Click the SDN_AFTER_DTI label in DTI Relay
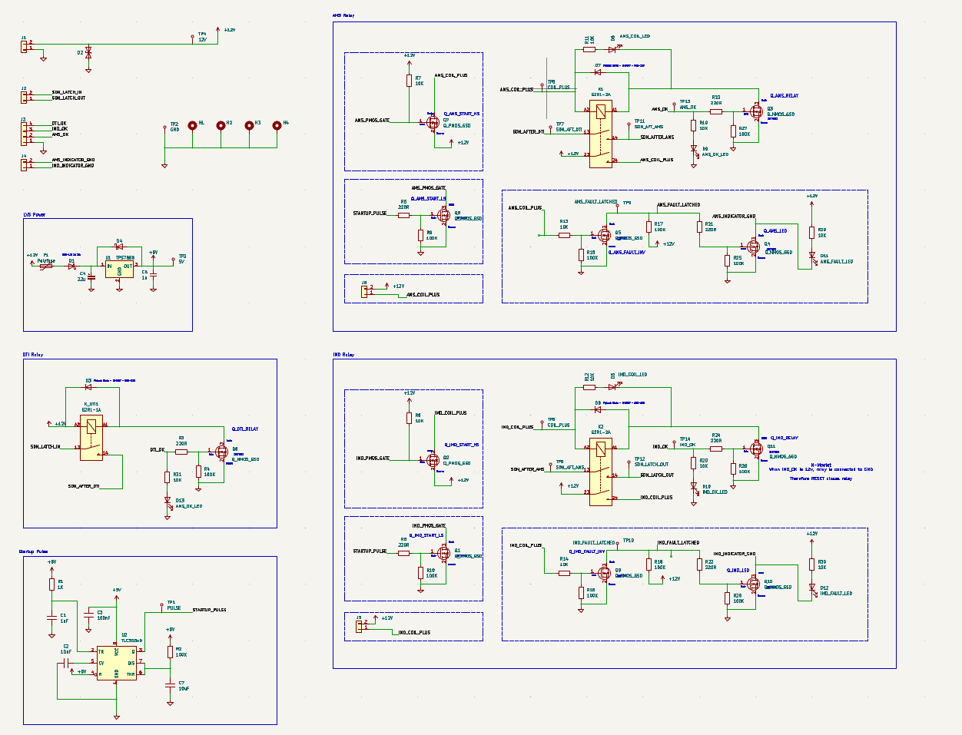Screen dimensions: 962x735 (x=84, y=485)
